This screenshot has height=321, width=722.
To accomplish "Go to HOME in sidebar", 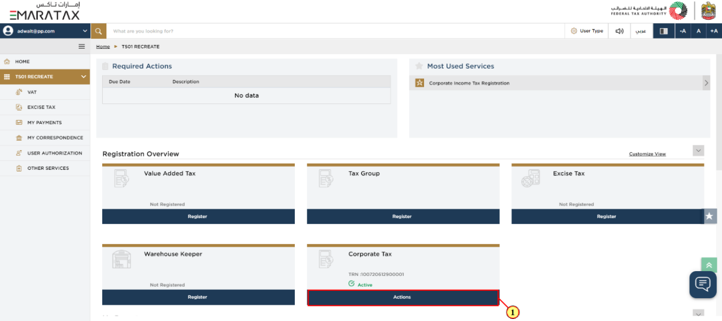I will (x=45, y=61).
